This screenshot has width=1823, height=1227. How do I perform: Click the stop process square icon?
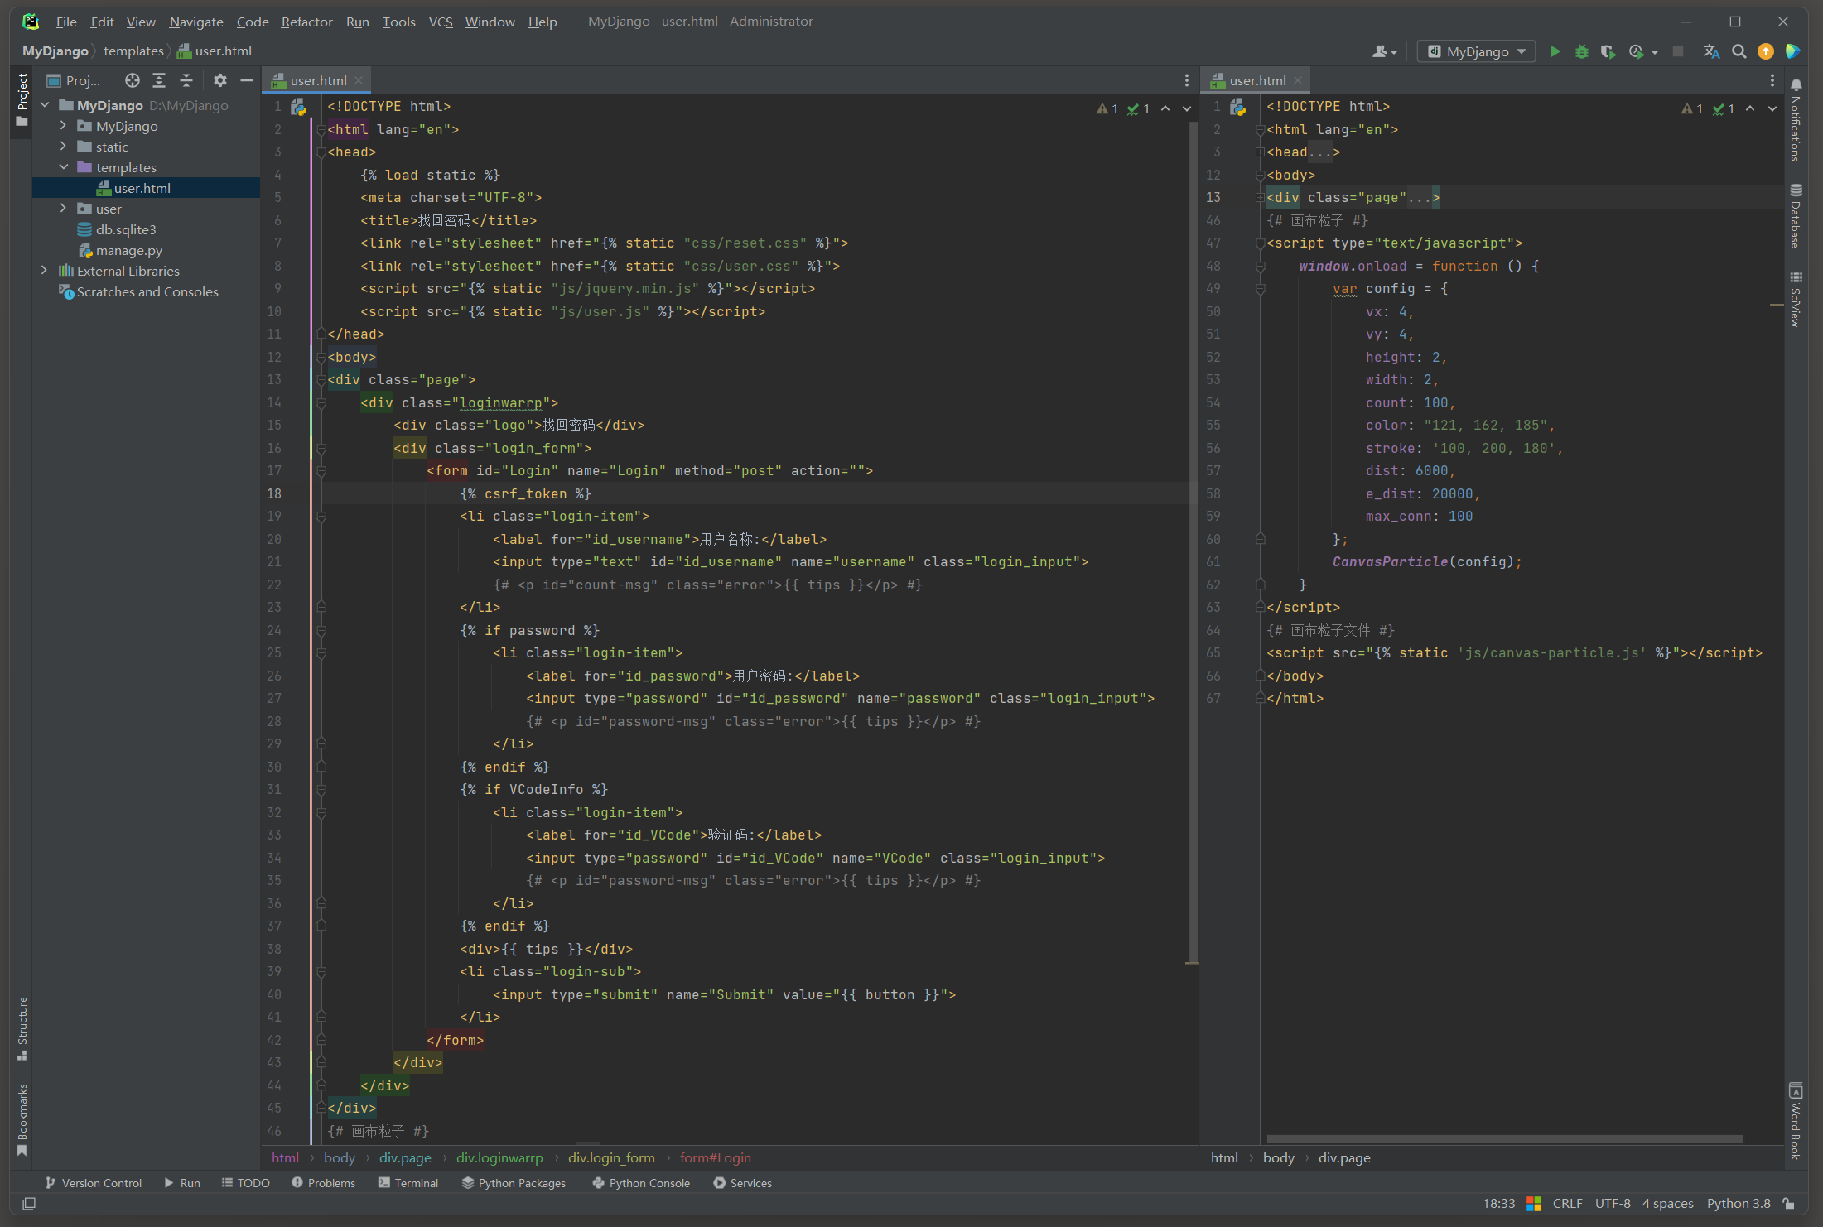tap(1678, 51)
